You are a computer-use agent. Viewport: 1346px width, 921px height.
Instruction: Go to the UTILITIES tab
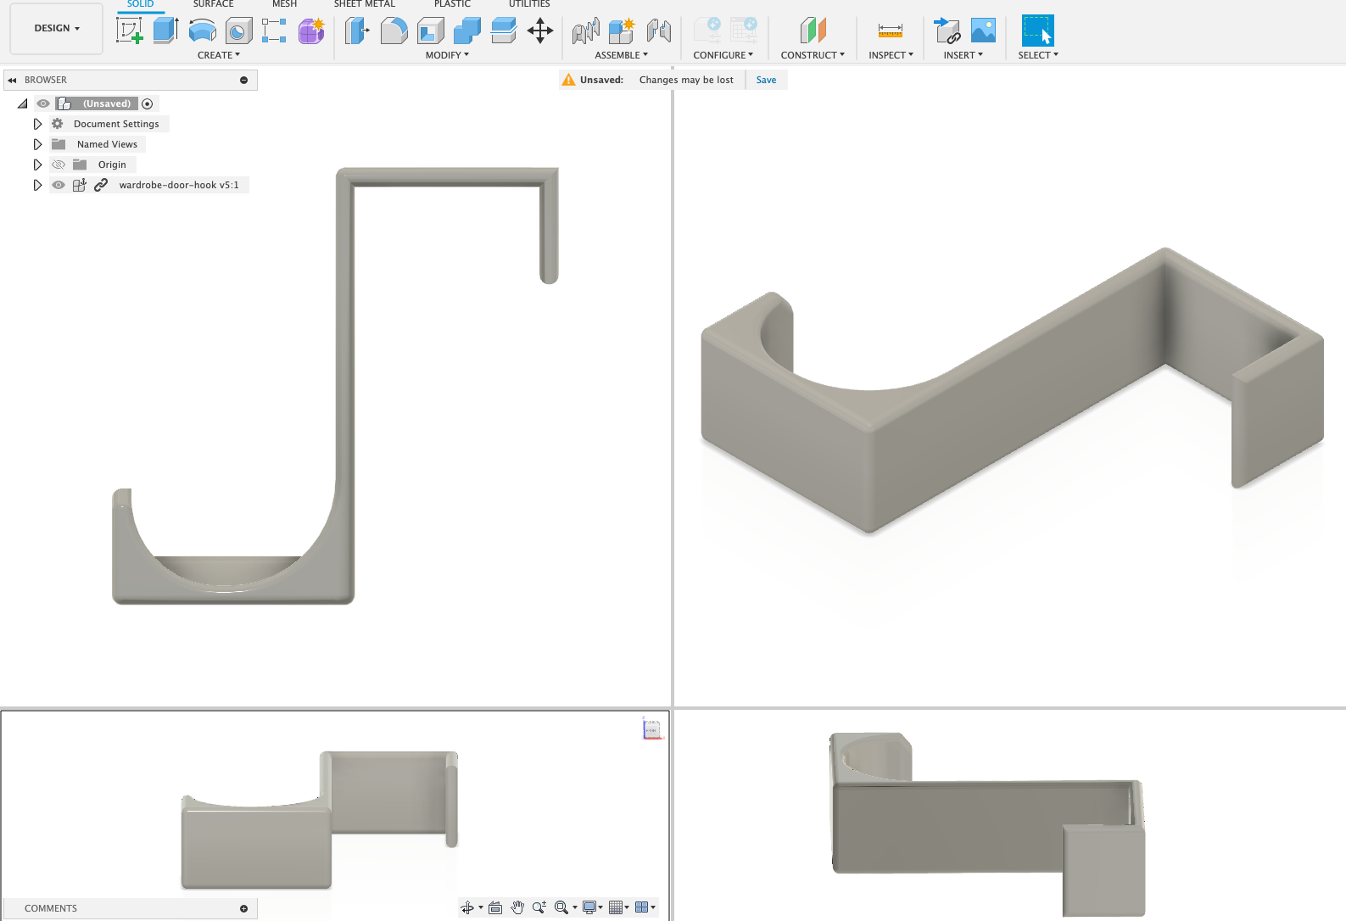pos(529,4)
